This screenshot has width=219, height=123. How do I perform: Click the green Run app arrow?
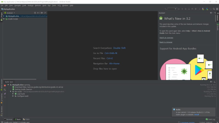179,9
